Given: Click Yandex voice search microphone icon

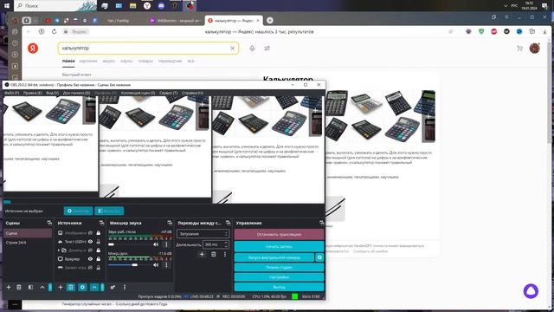Looking at the screenshot, I should pos(252,49).
